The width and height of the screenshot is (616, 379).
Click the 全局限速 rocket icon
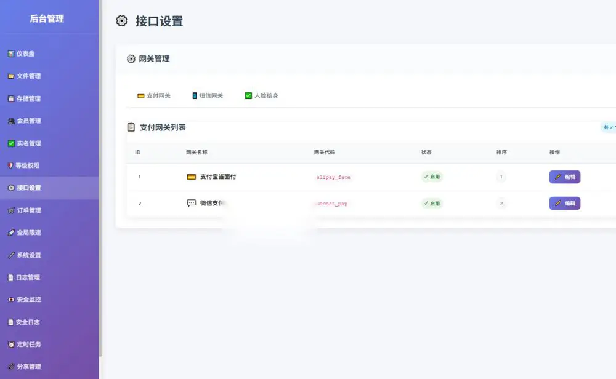pos(11,233)
